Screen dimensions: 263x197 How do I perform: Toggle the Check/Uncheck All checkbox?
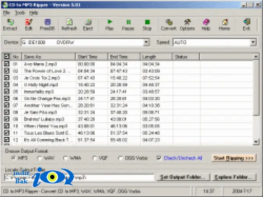coord(159,158)
